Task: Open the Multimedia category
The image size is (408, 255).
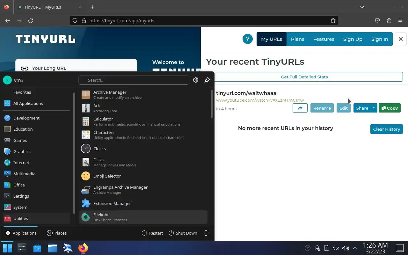Action: (x=36, y=174)
